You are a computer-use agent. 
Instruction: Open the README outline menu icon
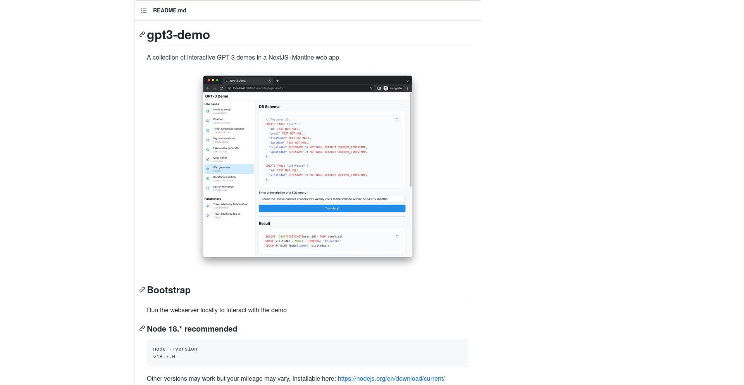(x=144, y=10)
